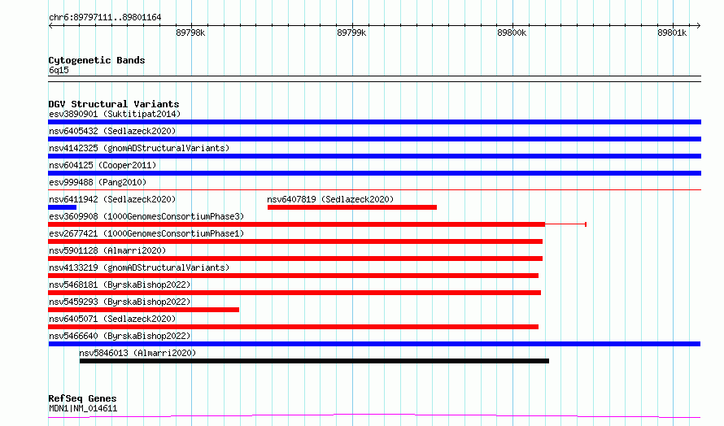Click the 89798k ruler tick label
724x426 pixels.
(190, 33)
